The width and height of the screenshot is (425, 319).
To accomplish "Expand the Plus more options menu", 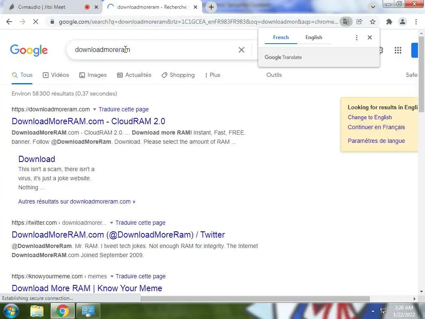I will coord(212,75).
